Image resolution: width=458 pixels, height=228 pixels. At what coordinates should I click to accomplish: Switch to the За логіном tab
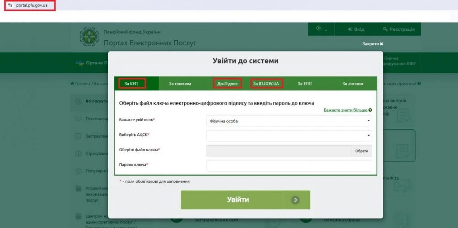353,84
